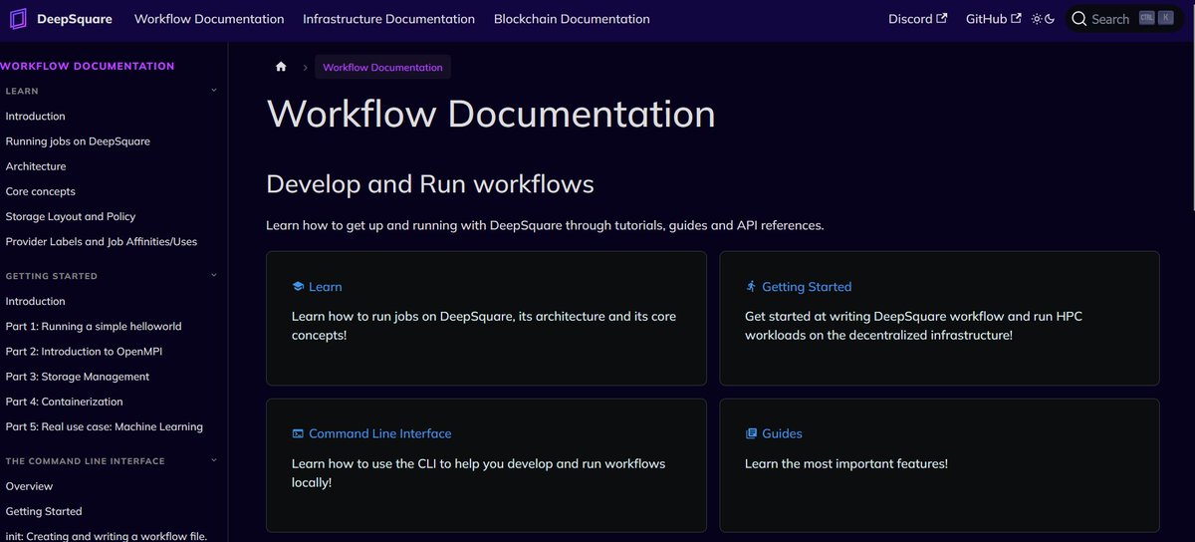Click the Getting Started running figure icon
Screen dimensions: 1195x542
pyautogui.click(x=751, y=287)
